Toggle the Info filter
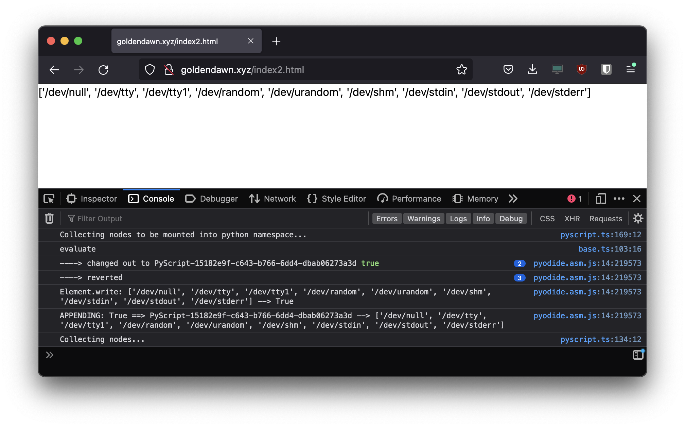Viewport: 685px width, 427px height. tap(483, 219)
